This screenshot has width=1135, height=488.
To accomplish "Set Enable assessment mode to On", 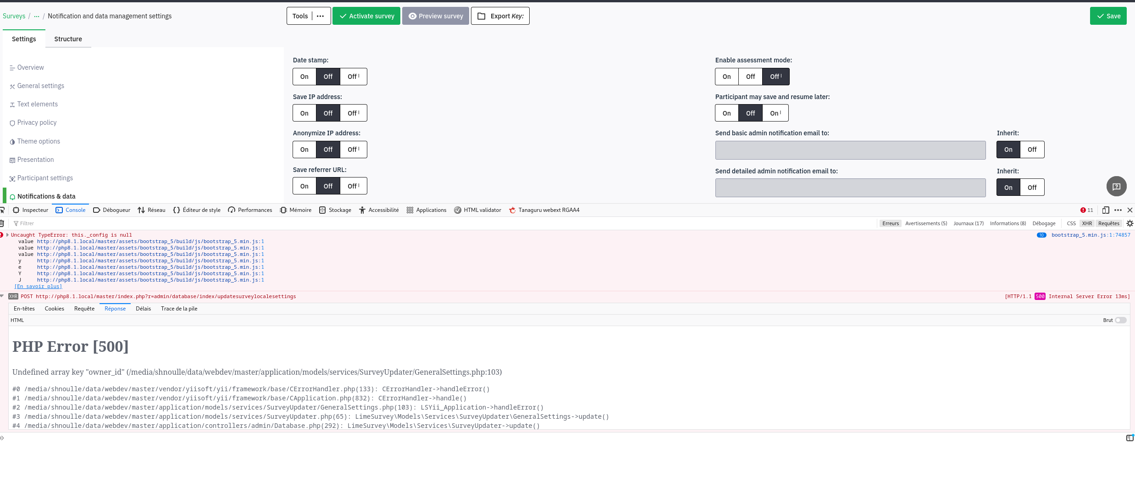I will click(x=727, y=77).
